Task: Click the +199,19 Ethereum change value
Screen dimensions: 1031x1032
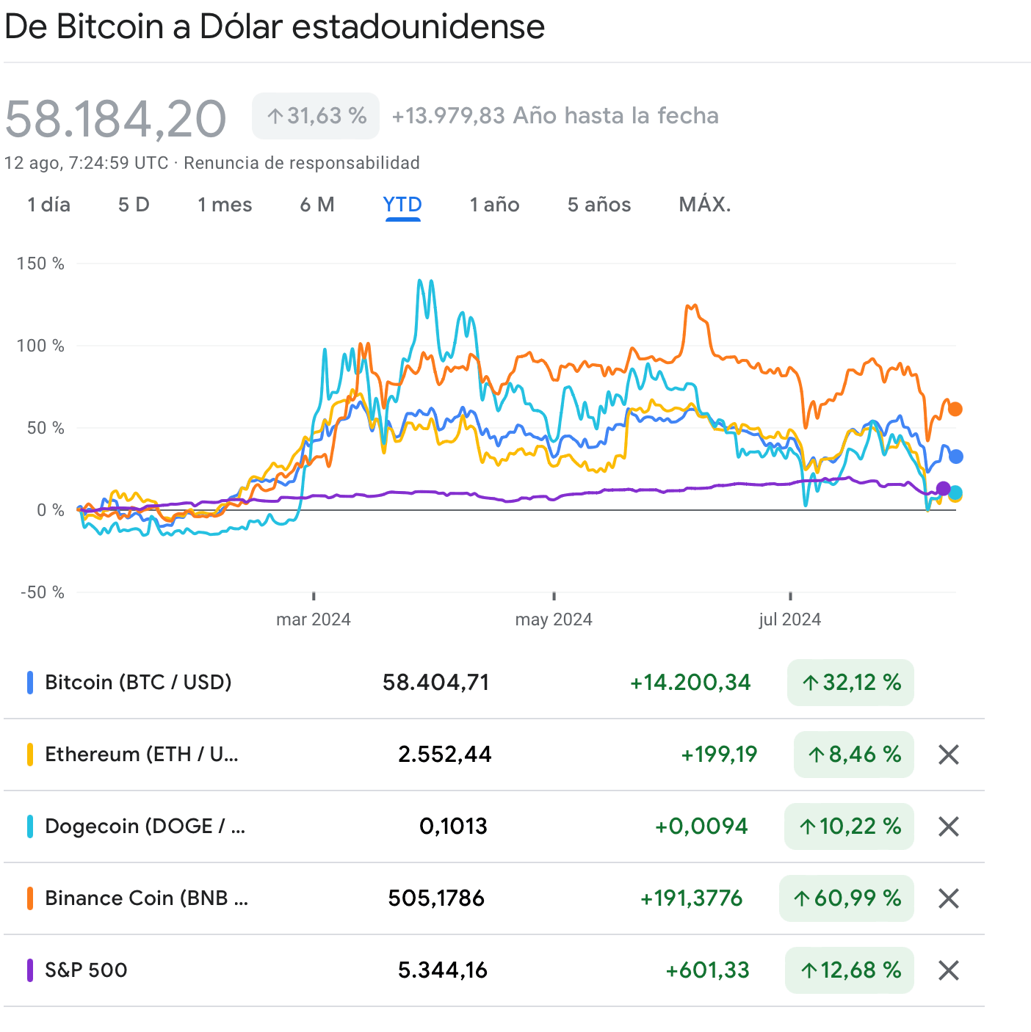Action: point(719,755)
